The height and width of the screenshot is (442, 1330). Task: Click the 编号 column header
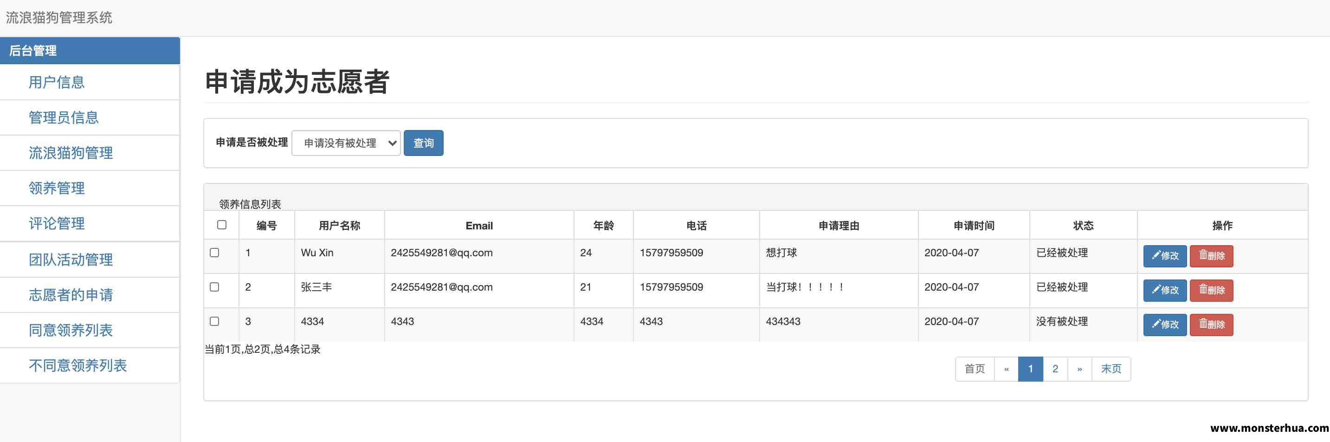(267, 226)
